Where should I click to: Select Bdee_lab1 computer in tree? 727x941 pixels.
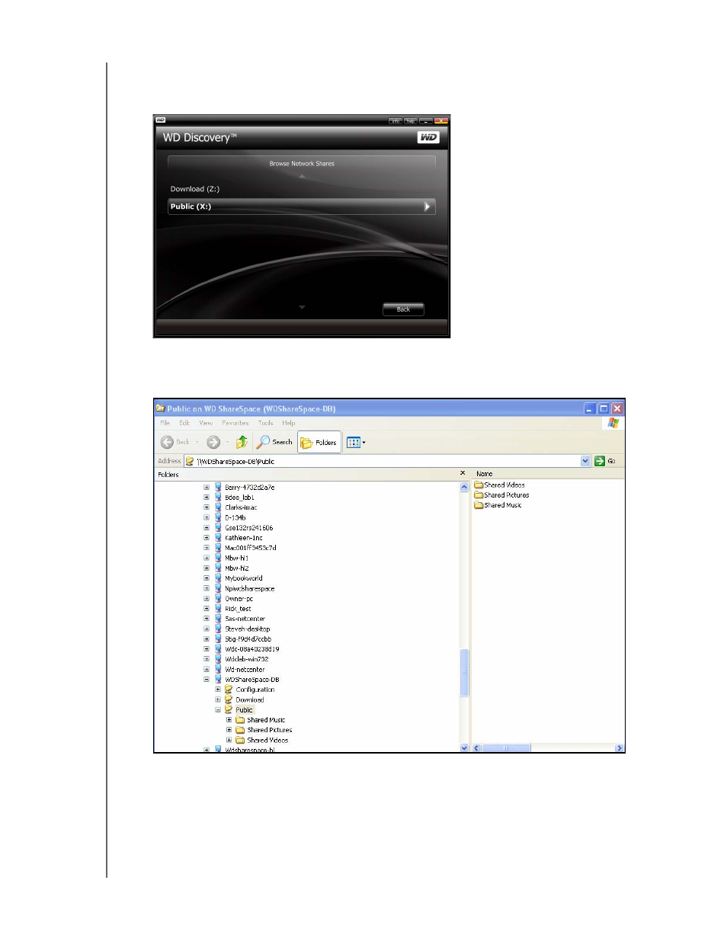(239, 498)
